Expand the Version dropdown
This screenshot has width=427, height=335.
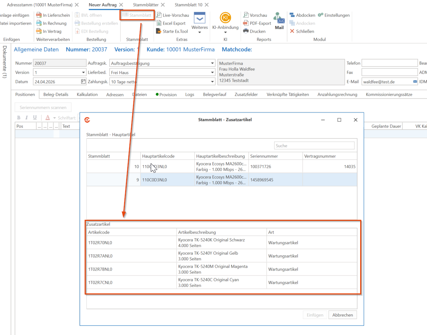84,73
